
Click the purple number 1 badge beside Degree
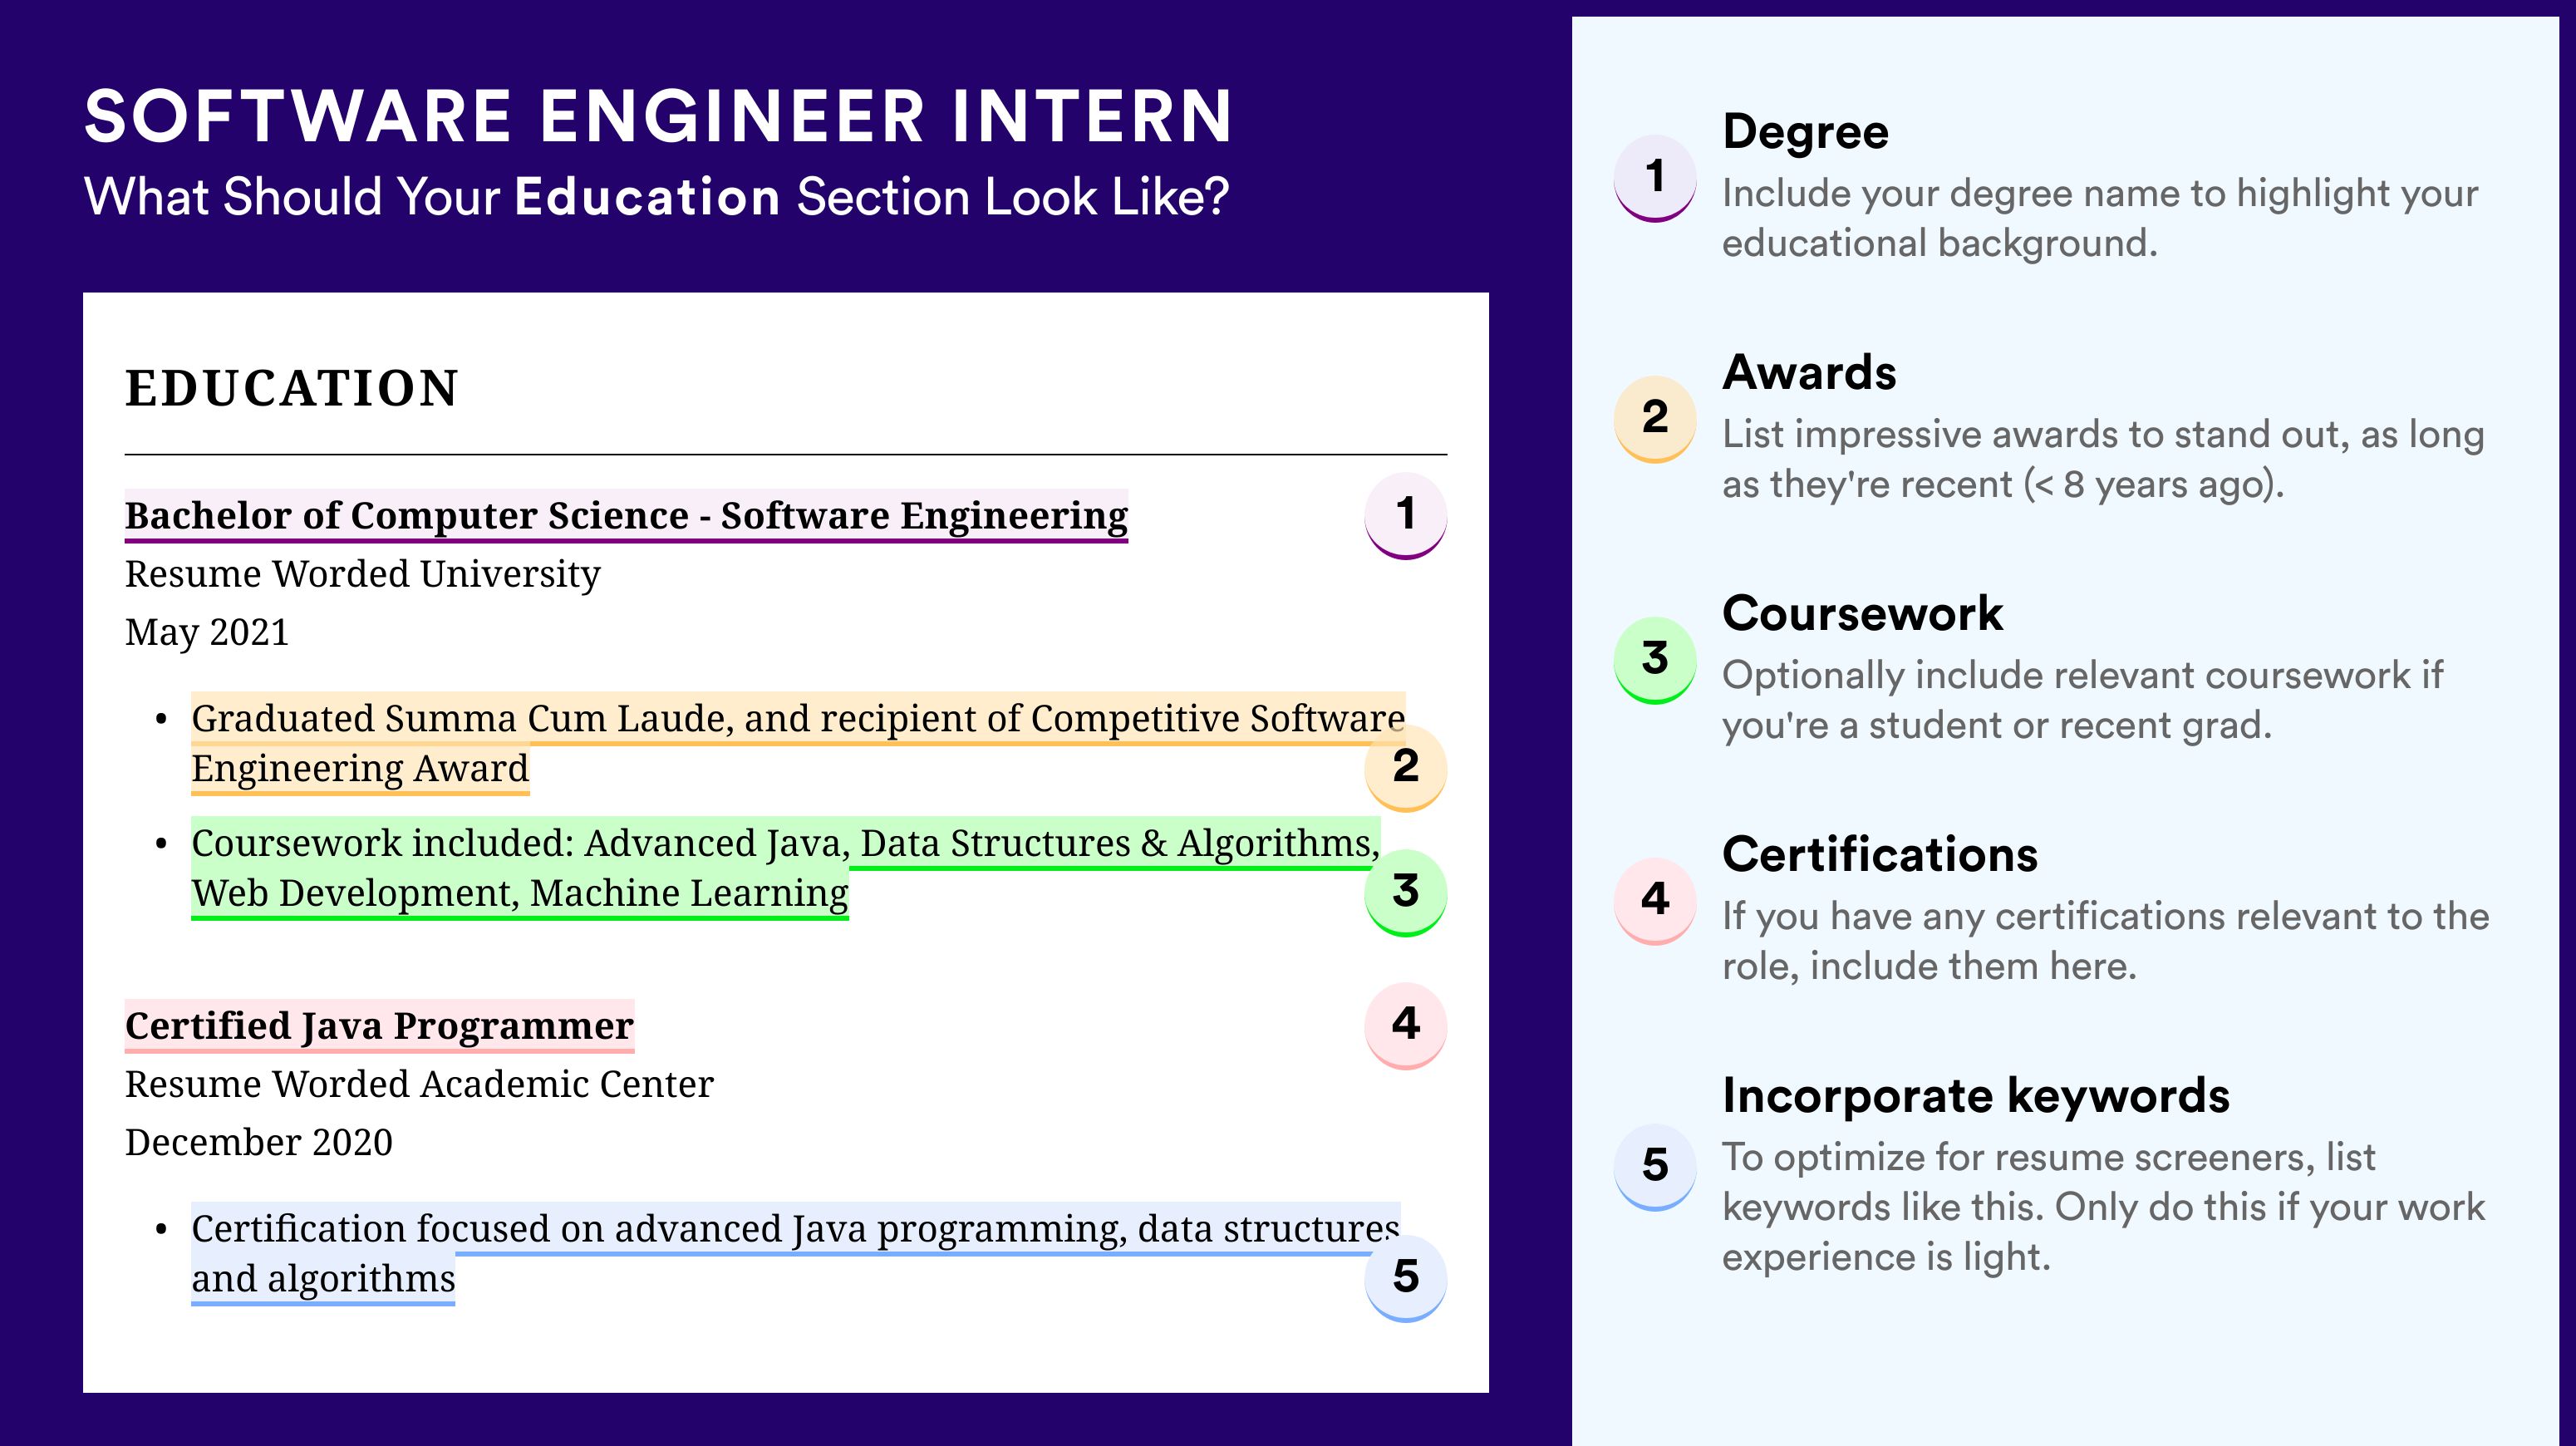tap(1655, 177)
